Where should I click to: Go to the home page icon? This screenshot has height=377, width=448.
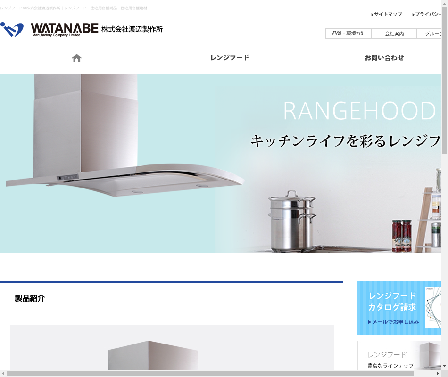[77, 58]
